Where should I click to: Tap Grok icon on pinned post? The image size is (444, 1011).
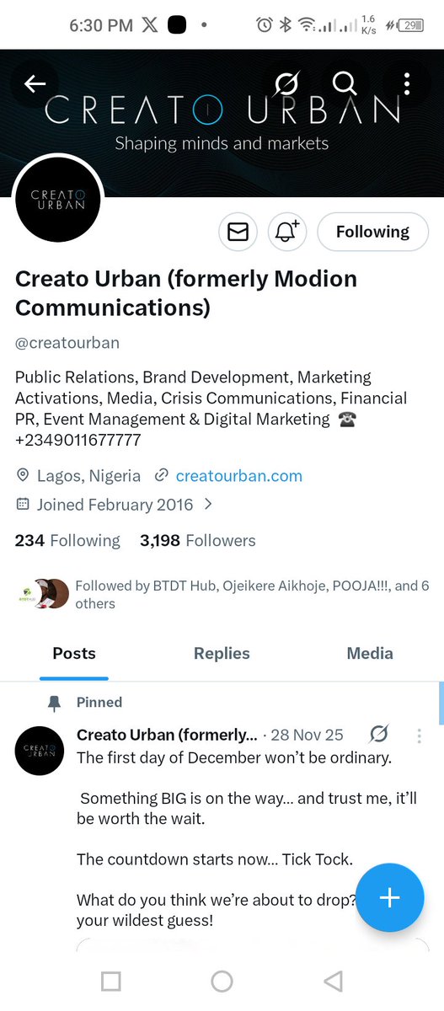[379, 735]
